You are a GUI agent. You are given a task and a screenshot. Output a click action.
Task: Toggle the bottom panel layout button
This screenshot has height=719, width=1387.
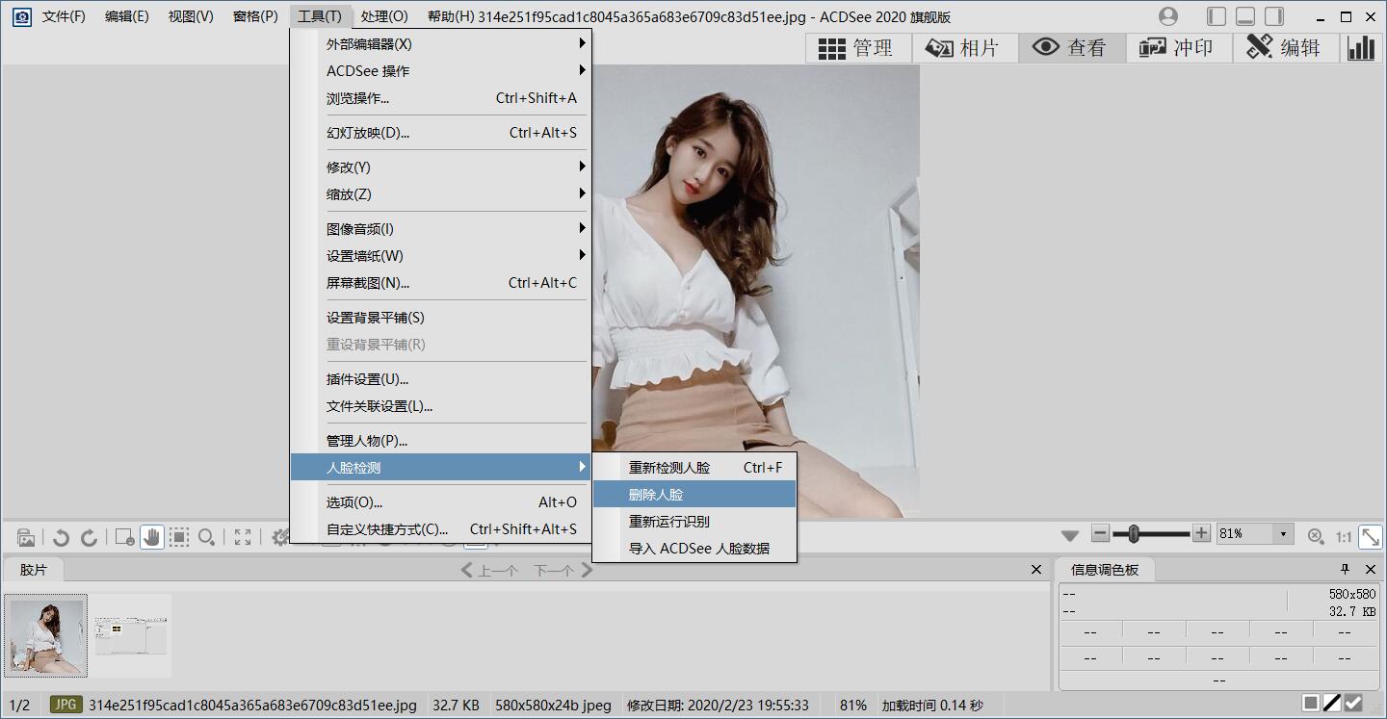click(1245, 16)
